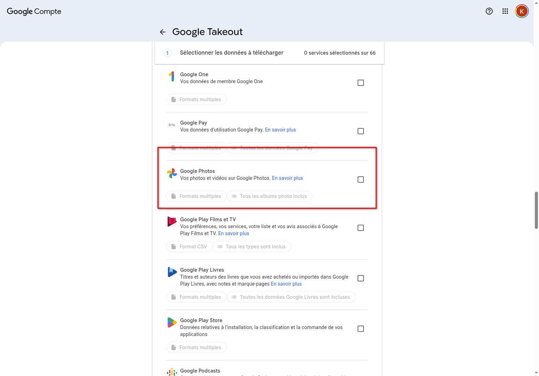Click Toutes les données Google Livres sont incluses

click(291, 297)
